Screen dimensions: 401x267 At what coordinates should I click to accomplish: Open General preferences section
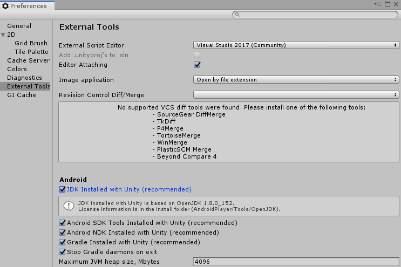point(19,26)
